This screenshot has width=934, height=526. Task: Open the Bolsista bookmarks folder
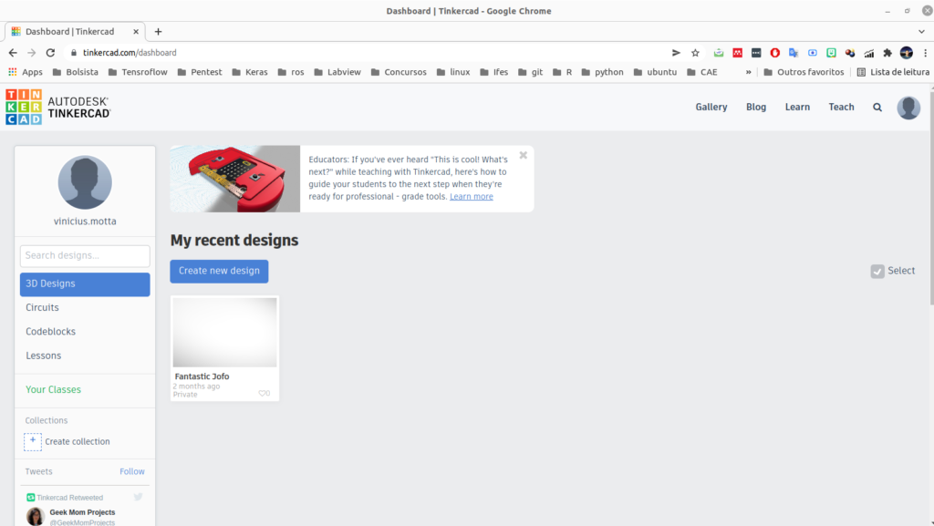pos(76,72)
